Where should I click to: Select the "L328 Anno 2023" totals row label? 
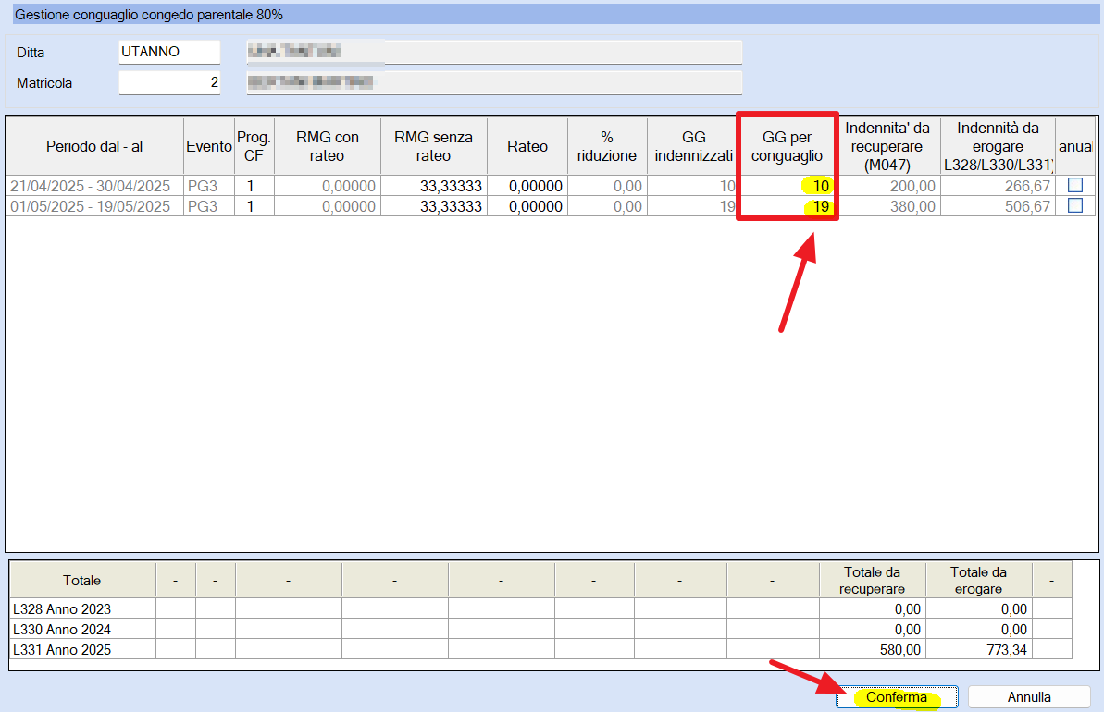[x=82, y=608]
